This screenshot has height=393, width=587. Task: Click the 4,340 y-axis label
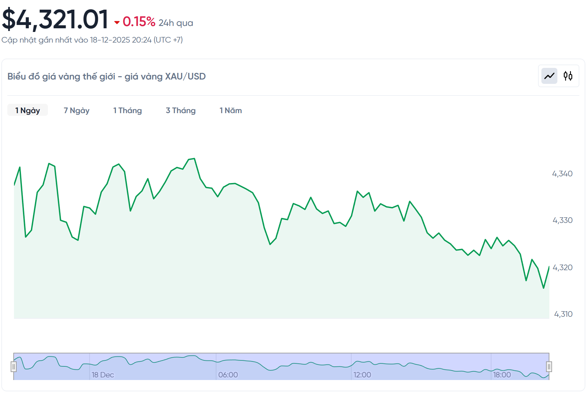562,174
